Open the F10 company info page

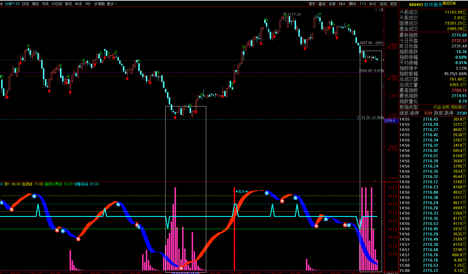click(x=363, y=4)
